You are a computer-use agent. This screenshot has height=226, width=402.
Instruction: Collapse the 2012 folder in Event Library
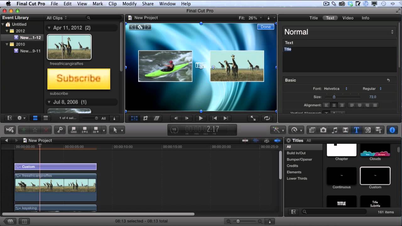coord(7,31)
